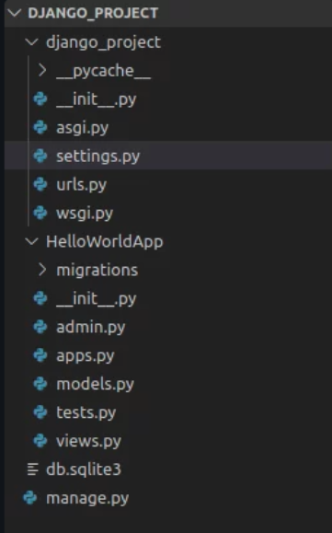Viewport: 332px width, 533px height.
Task: Collapse the django_project folder chevron
Action: point(31,42)
